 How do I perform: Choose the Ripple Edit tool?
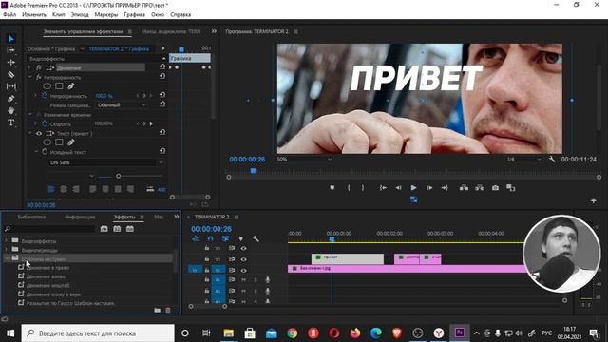(x=10, y=63)
